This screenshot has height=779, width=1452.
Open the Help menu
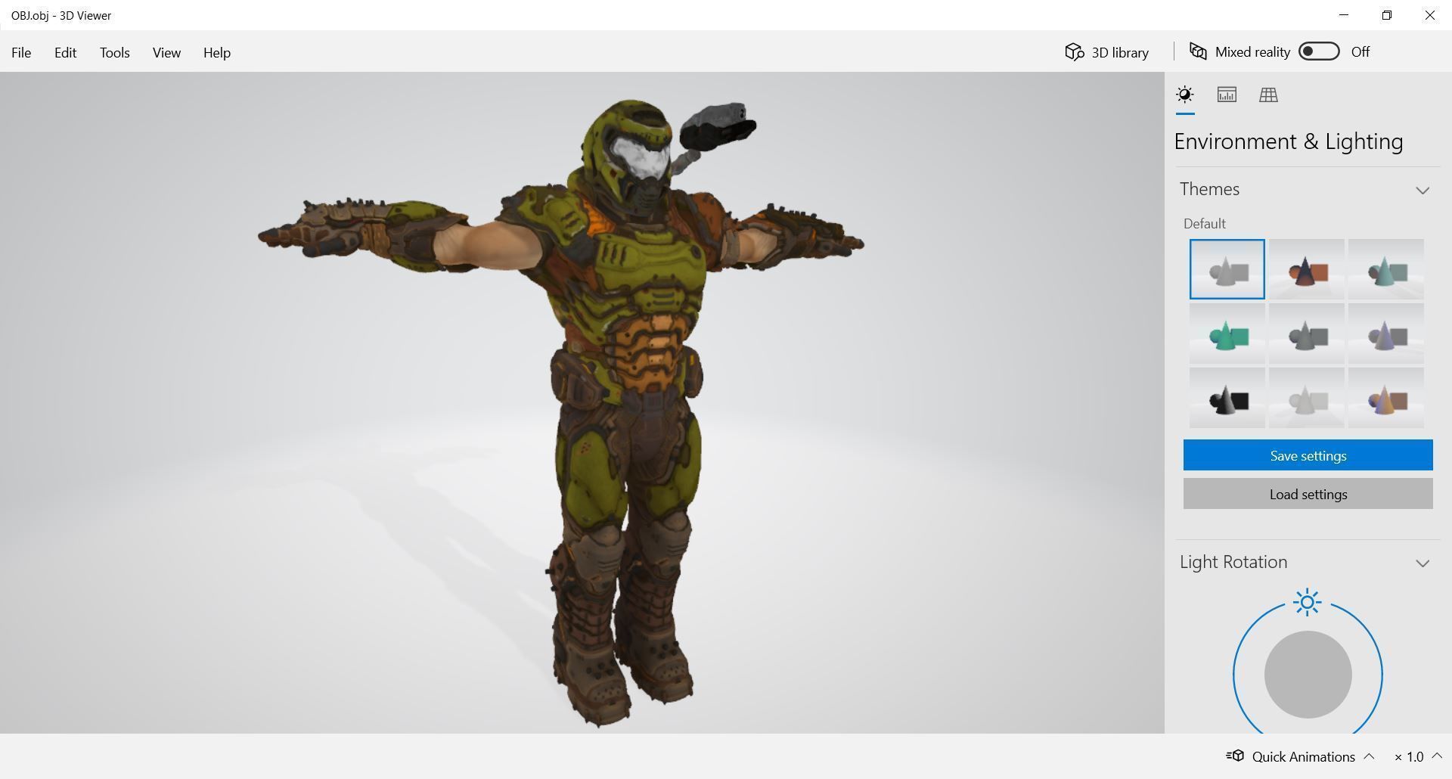point(217,52)
